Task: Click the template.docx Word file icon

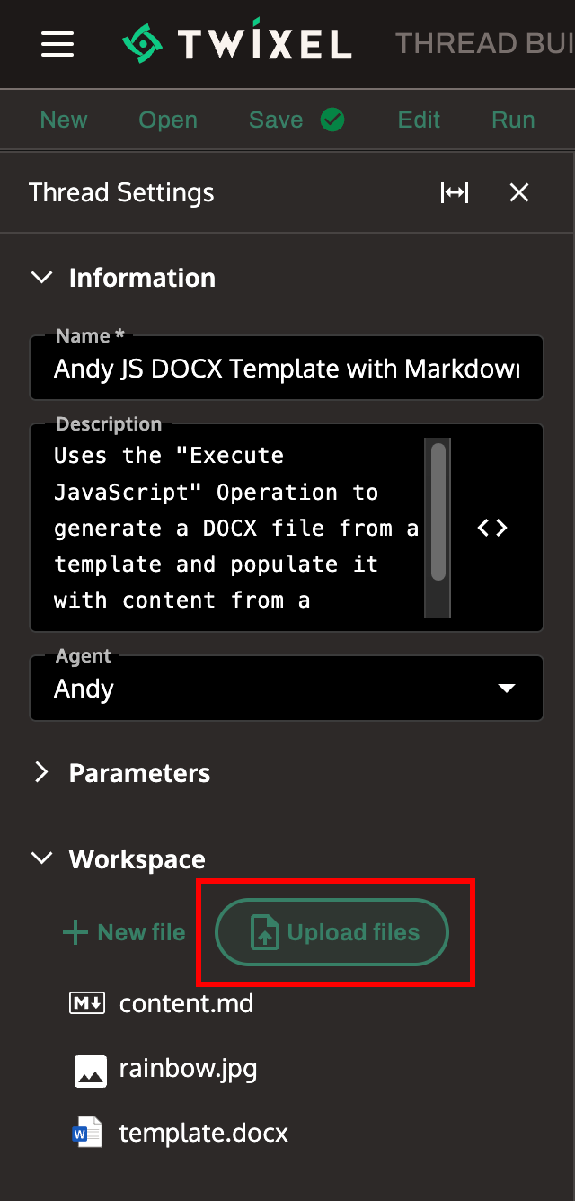Action: [86, 1132]
